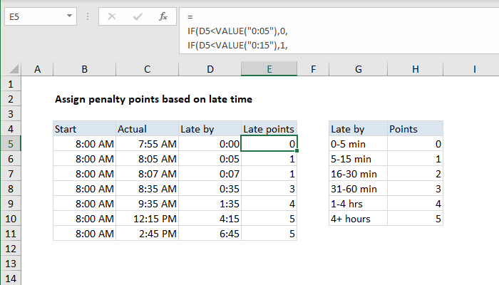Click the late points cell in row 9
The height and width of the screenshot is (285, 499).
click(269, 204)
